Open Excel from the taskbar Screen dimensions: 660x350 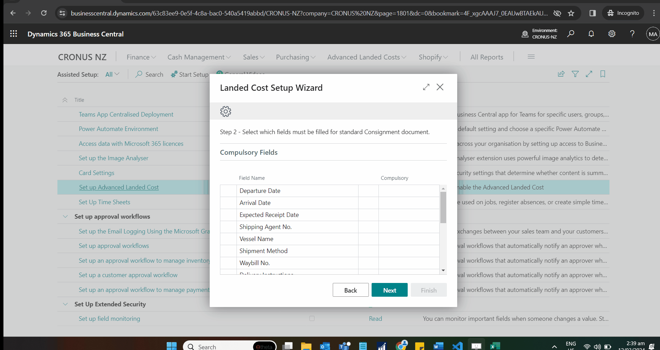[495, 346]
